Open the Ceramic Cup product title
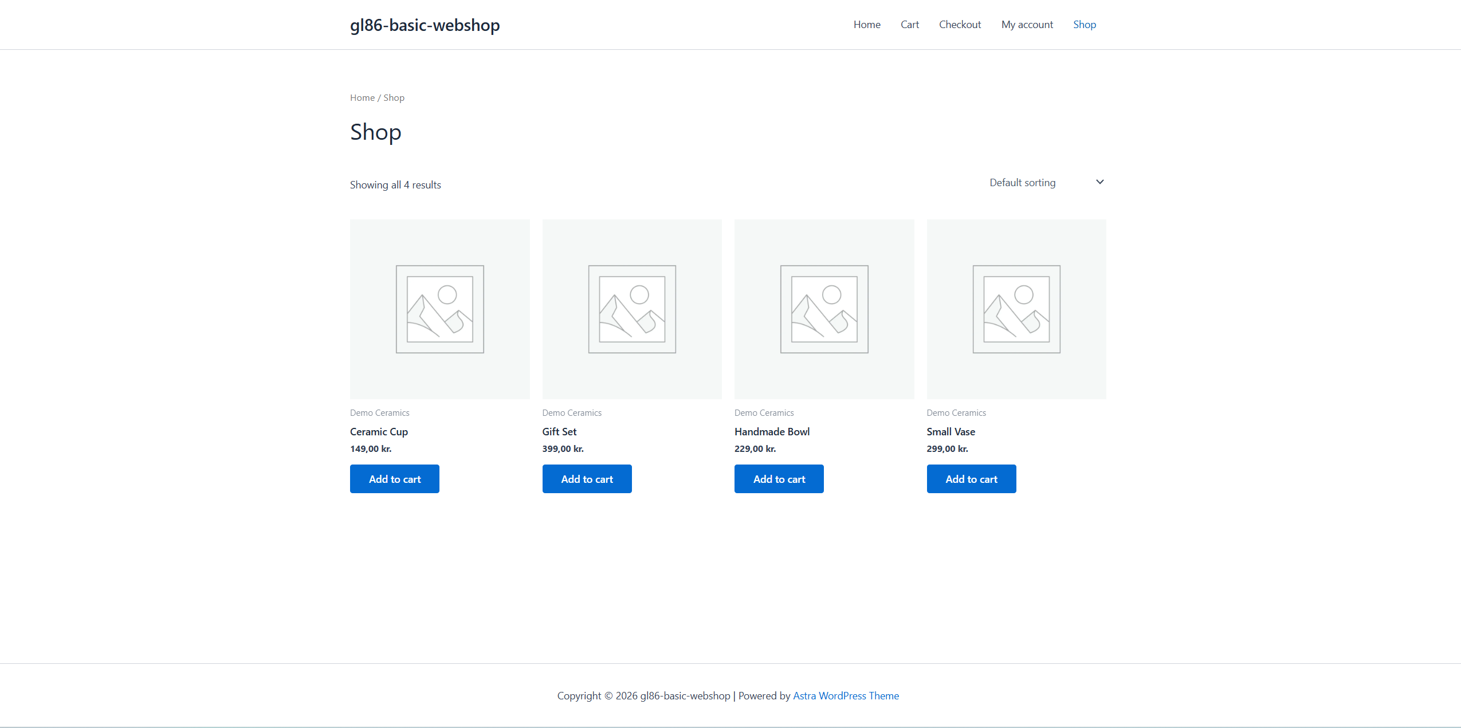 point(379,432)
